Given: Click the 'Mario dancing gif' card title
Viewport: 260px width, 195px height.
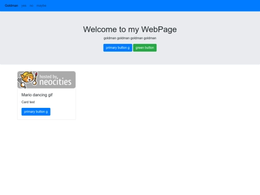Looking at the screenshot, I should coord(37,95).
